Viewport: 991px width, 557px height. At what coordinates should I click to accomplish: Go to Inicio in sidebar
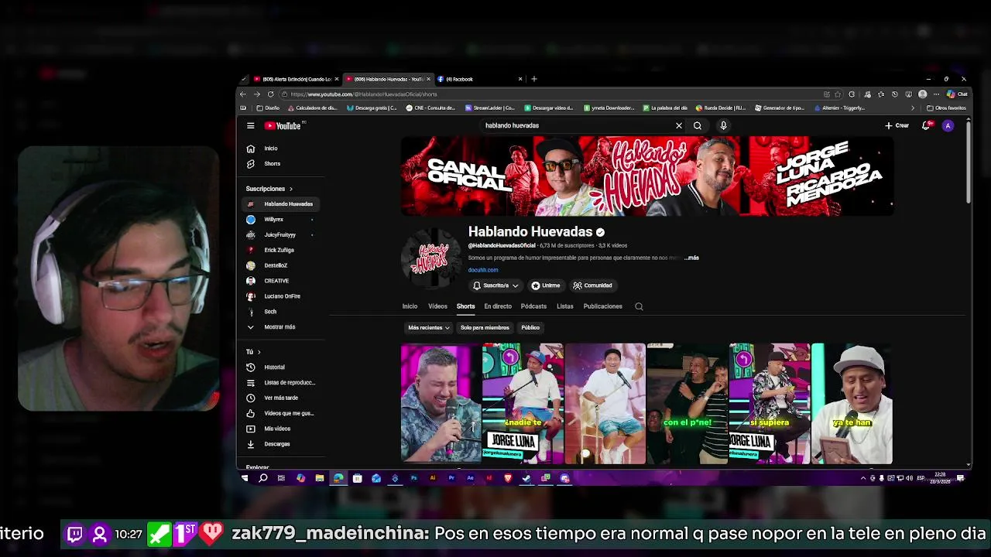[x=281, y=149]
